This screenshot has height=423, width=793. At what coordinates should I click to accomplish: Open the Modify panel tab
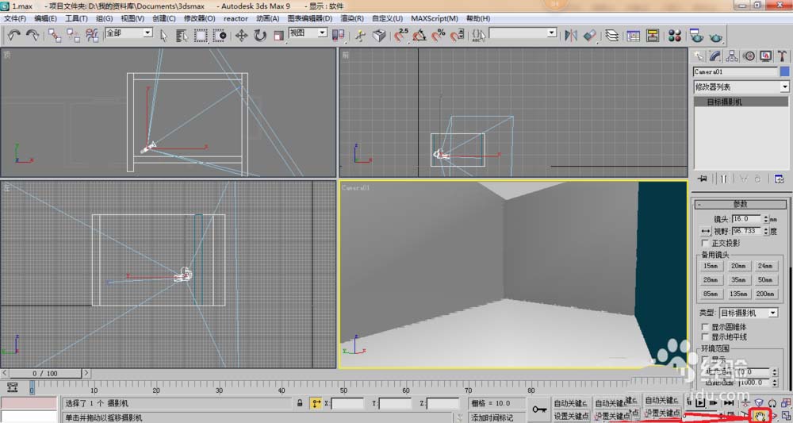[x=714, y=56]
